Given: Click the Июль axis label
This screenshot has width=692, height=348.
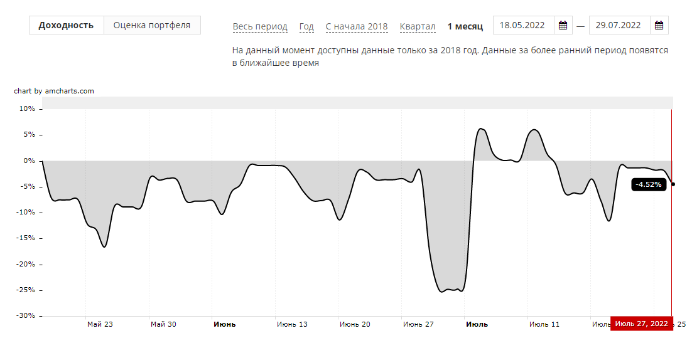Looking at the screenshot, I should (477, 324).
